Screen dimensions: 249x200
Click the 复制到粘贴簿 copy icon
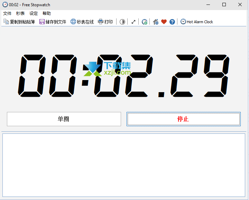tap(6, 21)
